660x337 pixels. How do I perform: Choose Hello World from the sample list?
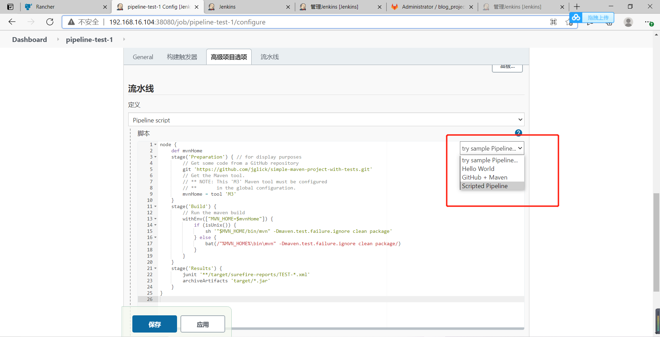point(492,169)
